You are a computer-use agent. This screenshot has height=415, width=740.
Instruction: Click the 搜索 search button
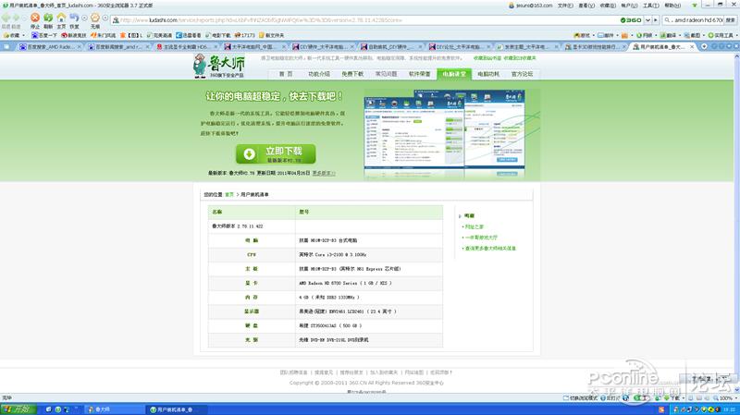coord(730,20)
